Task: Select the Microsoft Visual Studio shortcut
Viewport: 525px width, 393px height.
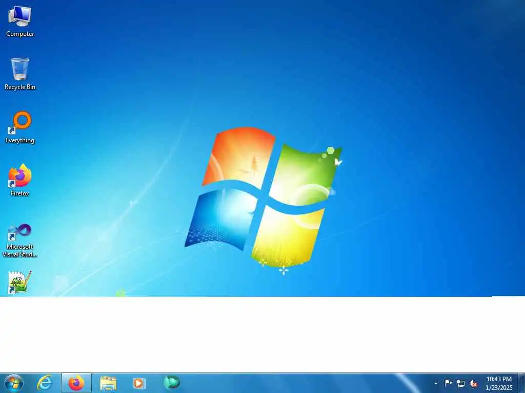Action: pos(20,241)
